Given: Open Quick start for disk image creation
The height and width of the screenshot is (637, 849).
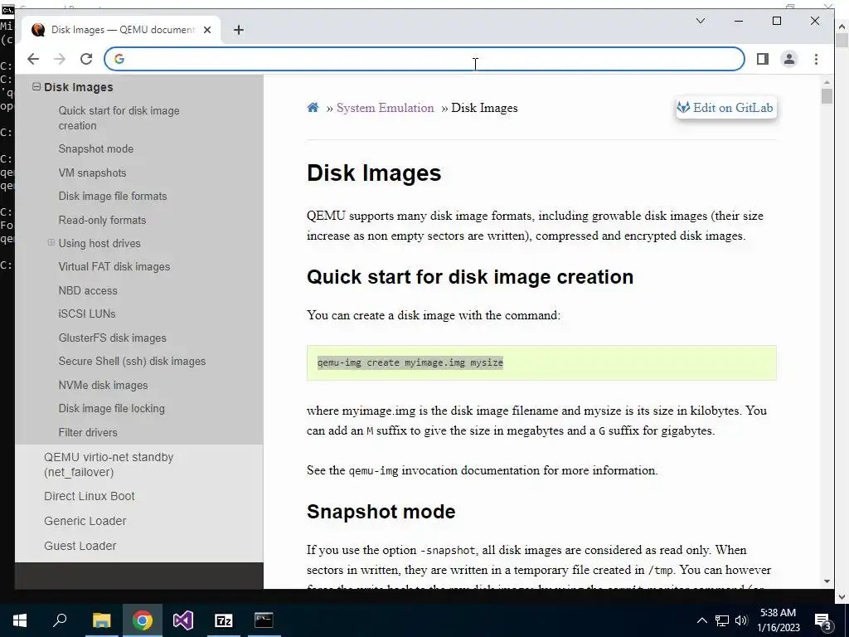Looking at the screenshot, I should click(x=119, y=118).
